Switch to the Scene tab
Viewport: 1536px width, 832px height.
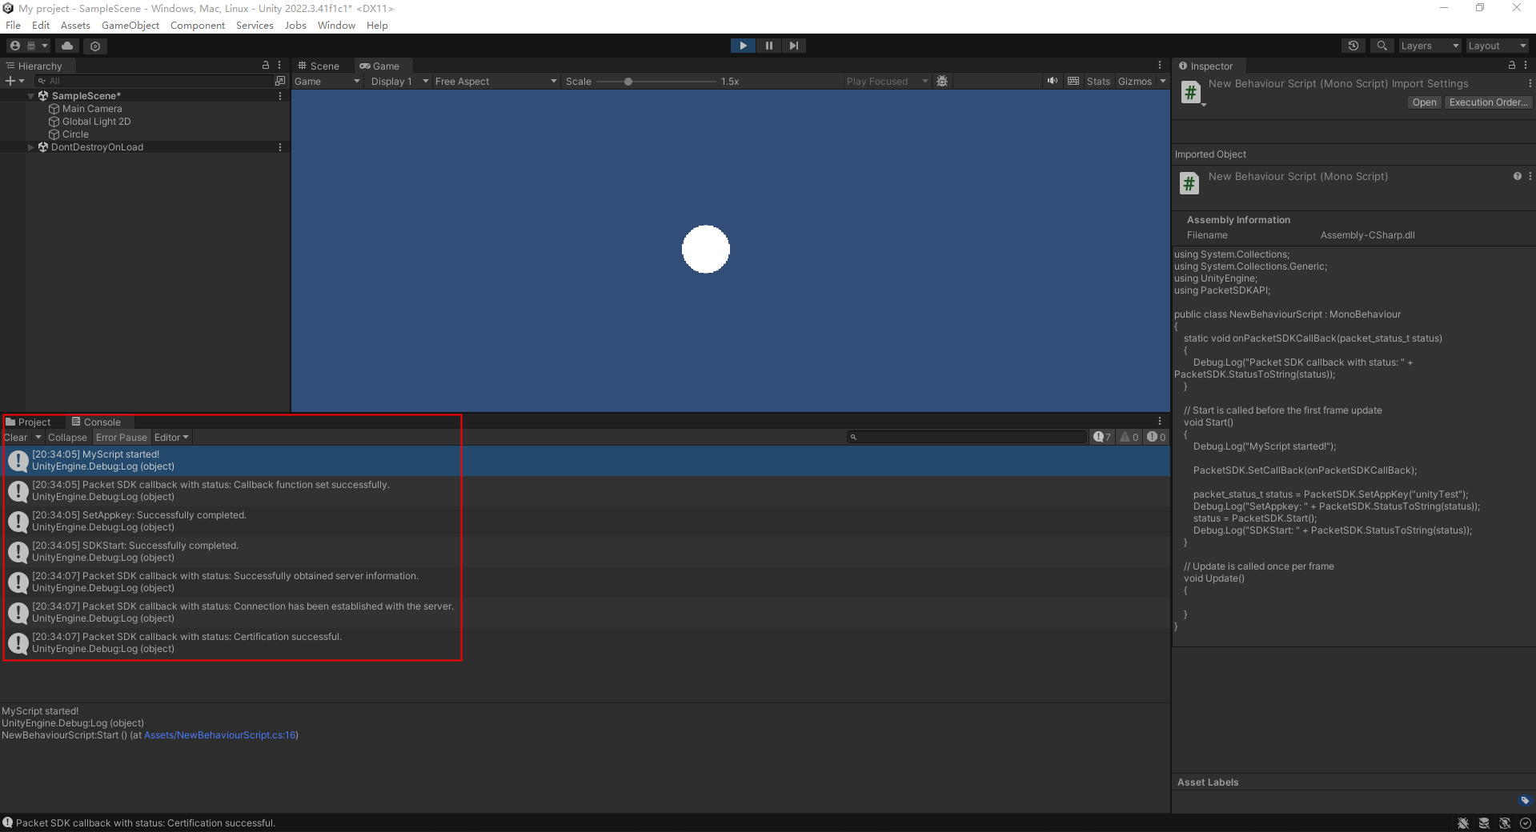[319, 66]
